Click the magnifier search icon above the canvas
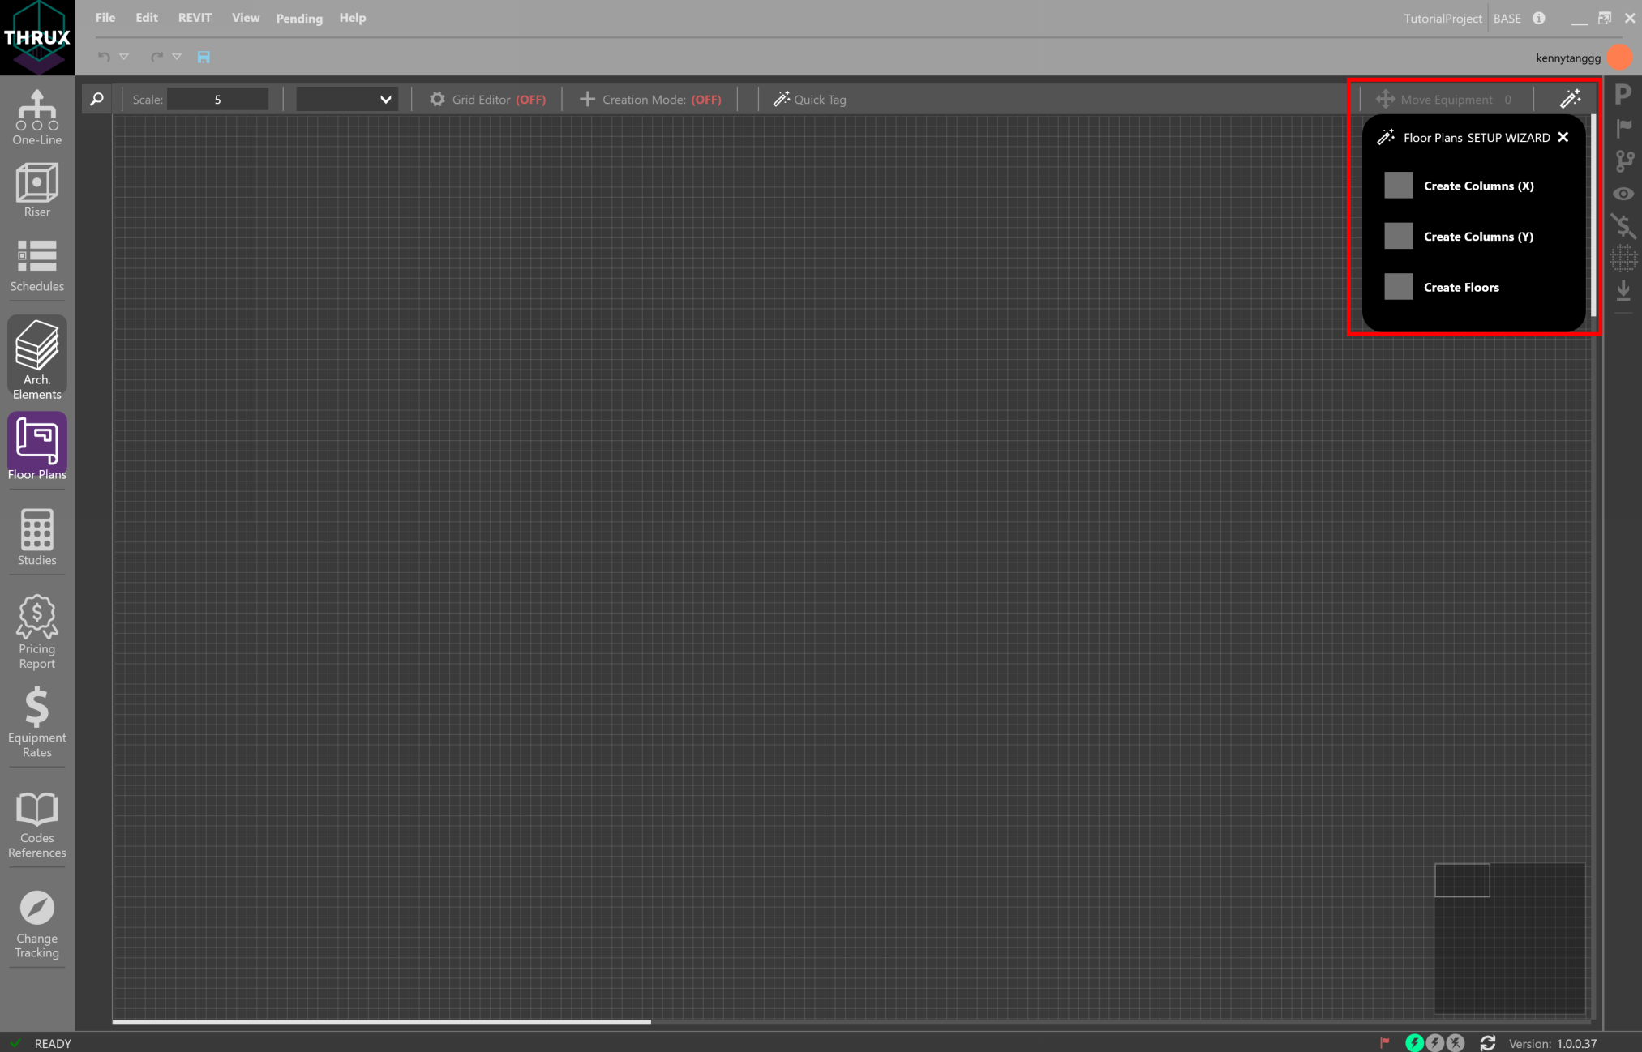Screen dimensions: 1642x1052 point(96,99)
